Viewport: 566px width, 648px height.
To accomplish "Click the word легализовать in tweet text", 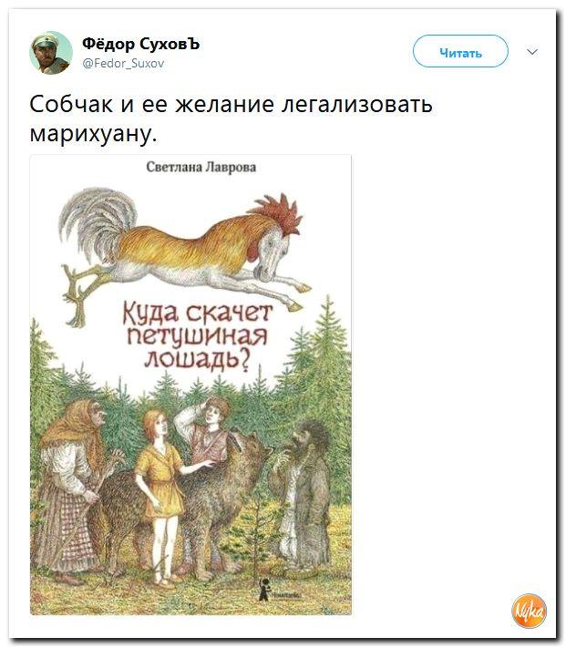I will coord(357,104).
